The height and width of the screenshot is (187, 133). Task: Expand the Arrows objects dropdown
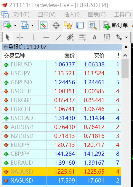click(x=126, y=37)
